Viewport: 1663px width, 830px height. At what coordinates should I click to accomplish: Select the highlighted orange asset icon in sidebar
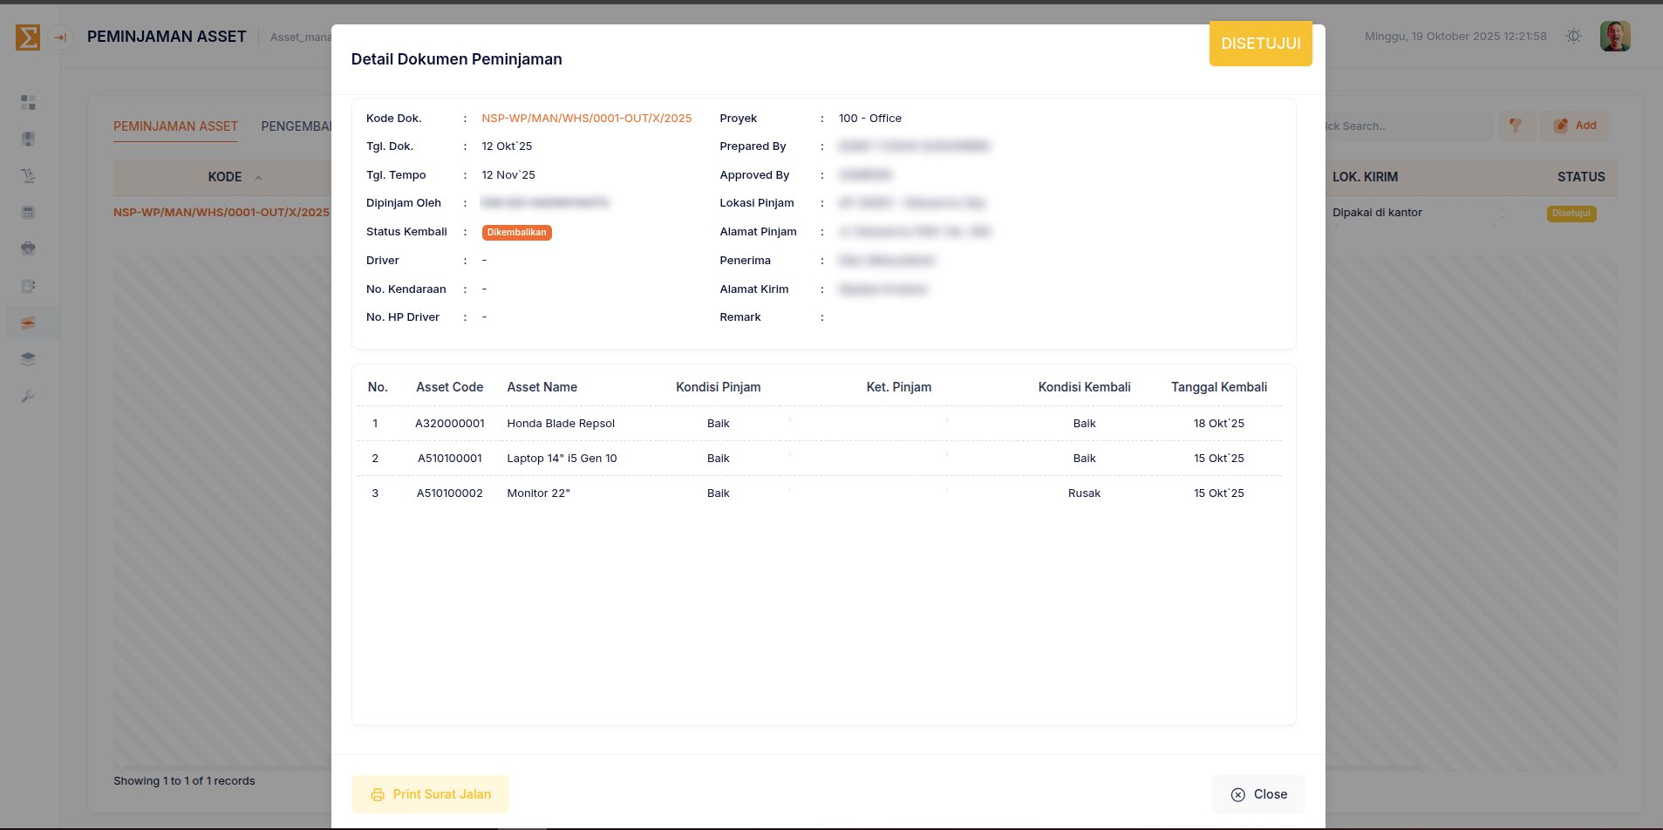point(28,323)
